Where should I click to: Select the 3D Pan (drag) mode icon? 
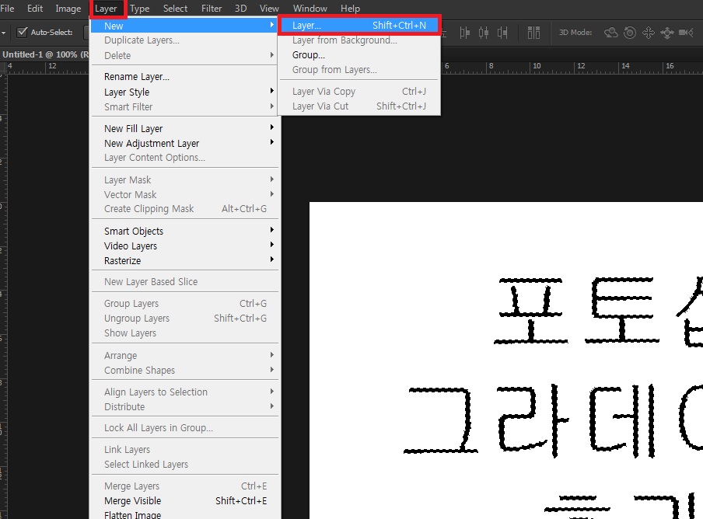pyautogui.click(x=649, y=33)
